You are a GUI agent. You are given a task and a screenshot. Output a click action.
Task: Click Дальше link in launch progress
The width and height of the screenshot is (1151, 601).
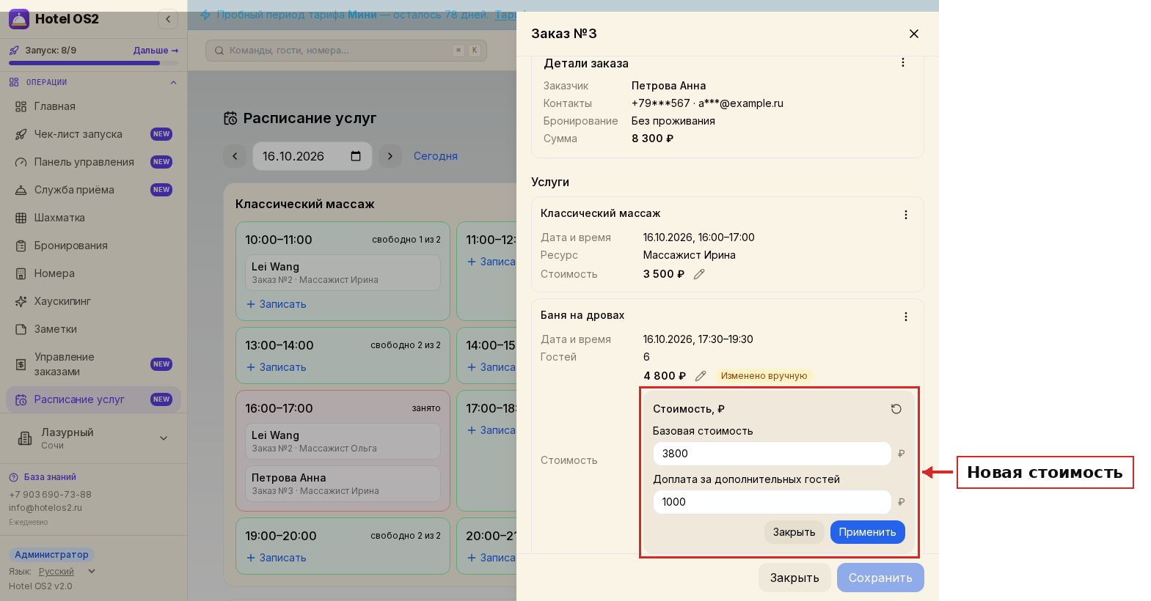tap(156, 51)
